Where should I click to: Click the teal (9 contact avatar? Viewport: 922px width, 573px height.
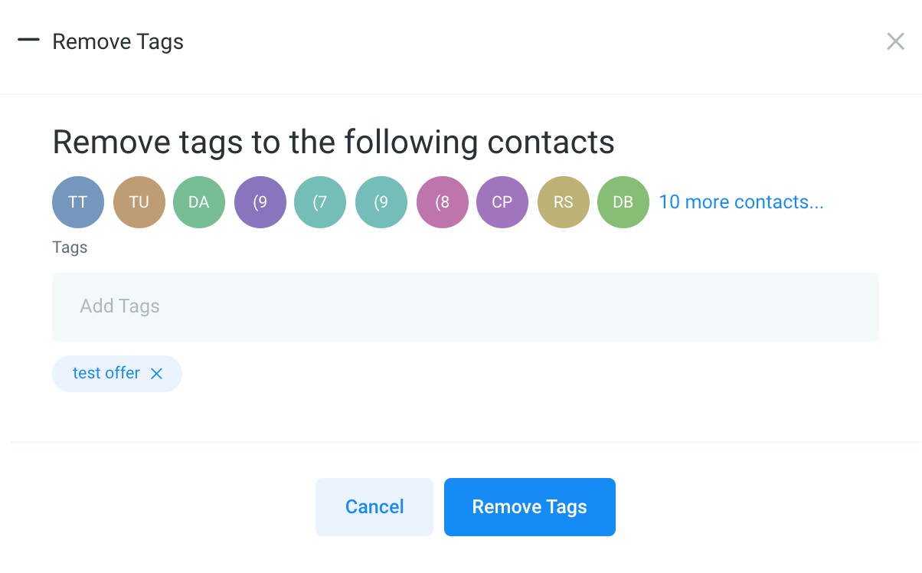pyautogui.click(x=381, y=202)
